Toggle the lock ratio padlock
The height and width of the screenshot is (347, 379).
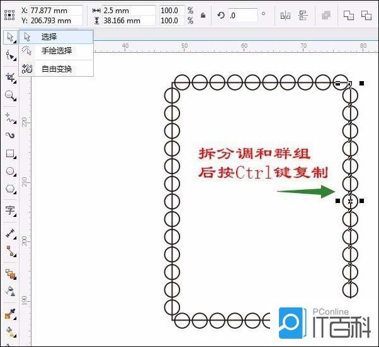coord(203,15)
